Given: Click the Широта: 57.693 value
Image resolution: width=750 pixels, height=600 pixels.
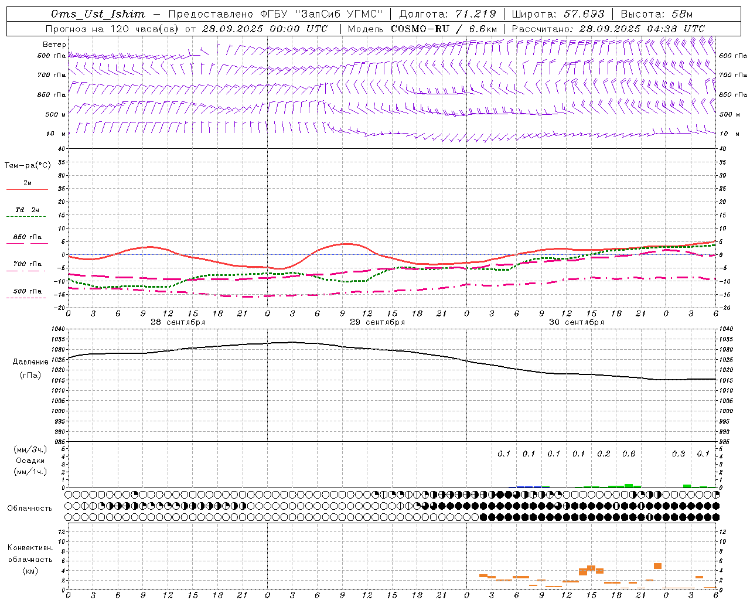Looking at the screenshot, I should [x=558, y=14].
